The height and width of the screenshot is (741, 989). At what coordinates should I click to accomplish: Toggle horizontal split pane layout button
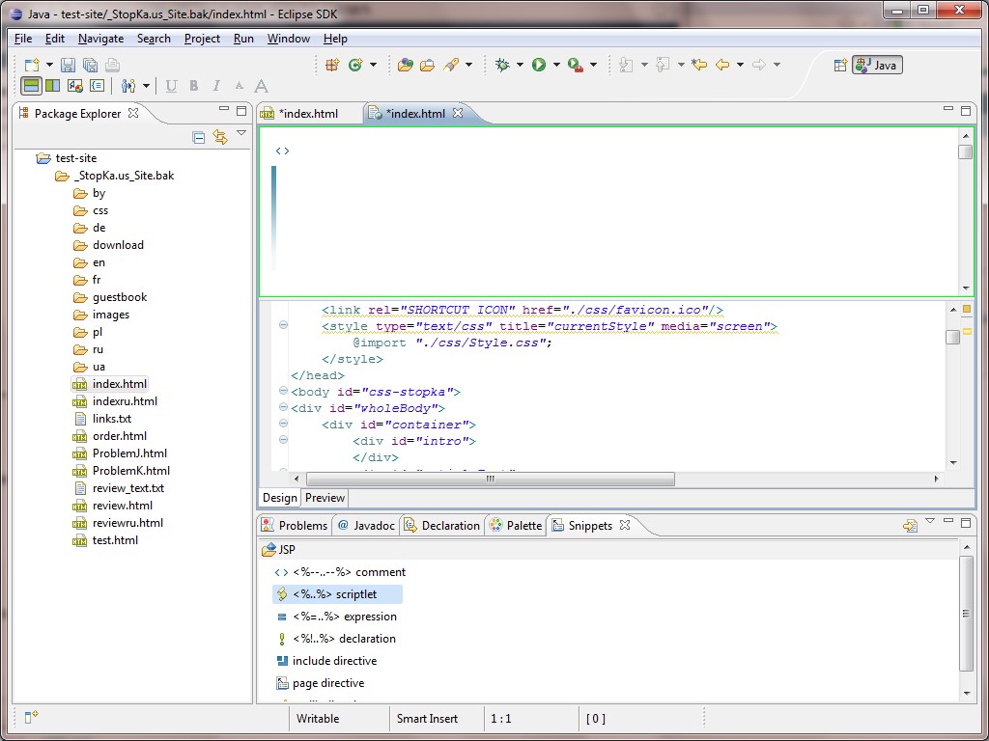click(31, 86)
